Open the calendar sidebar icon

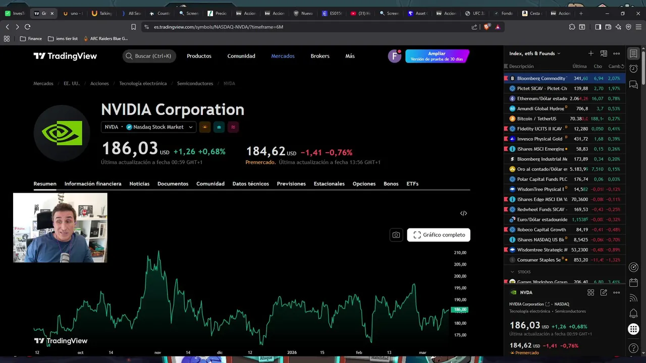[x=633, y=283]
